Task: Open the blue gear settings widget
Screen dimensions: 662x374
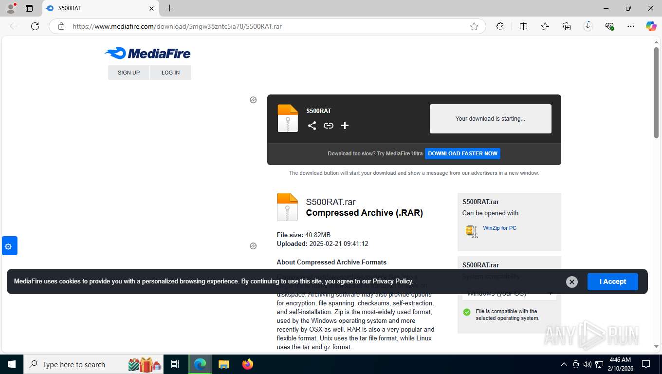Action: point(9,246)
